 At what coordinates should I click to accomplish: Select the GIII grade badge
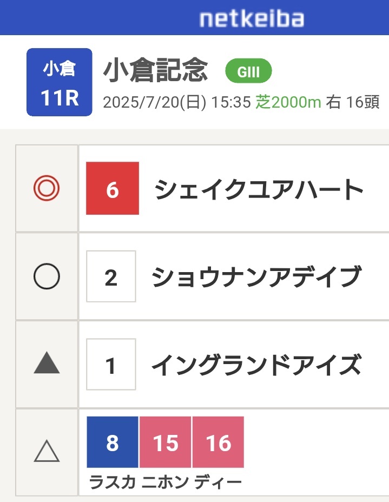[x=248, y=71]
